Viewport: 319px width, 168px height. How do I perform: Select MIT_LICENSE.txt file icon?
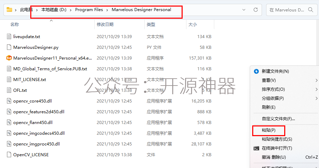click(x=9, y=79)
